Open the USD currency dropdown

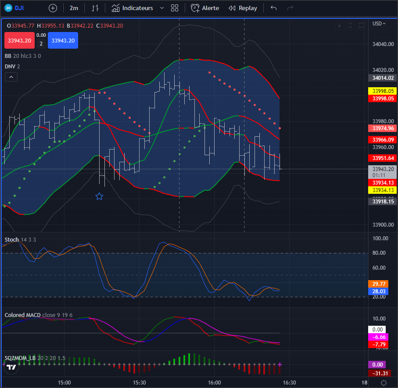pos(379,24)
